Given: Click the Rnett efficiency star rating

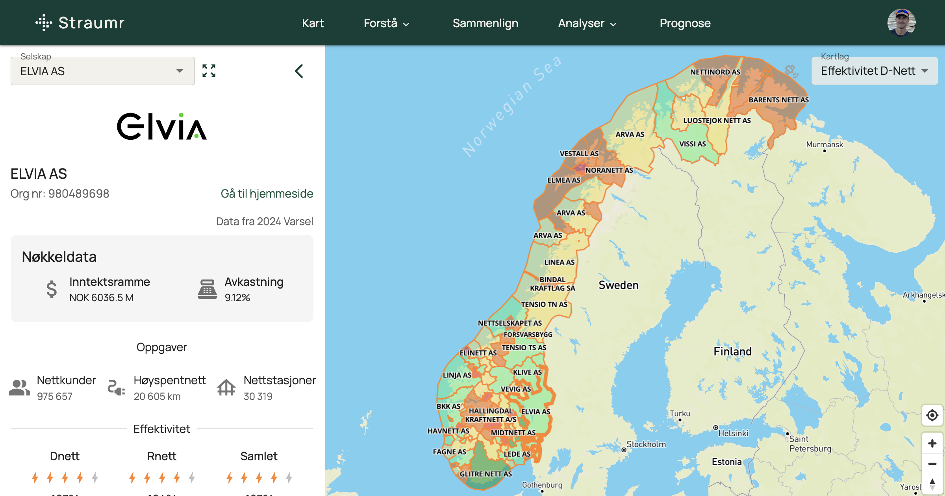Looking at the screenshot, I should coord(161,478).
